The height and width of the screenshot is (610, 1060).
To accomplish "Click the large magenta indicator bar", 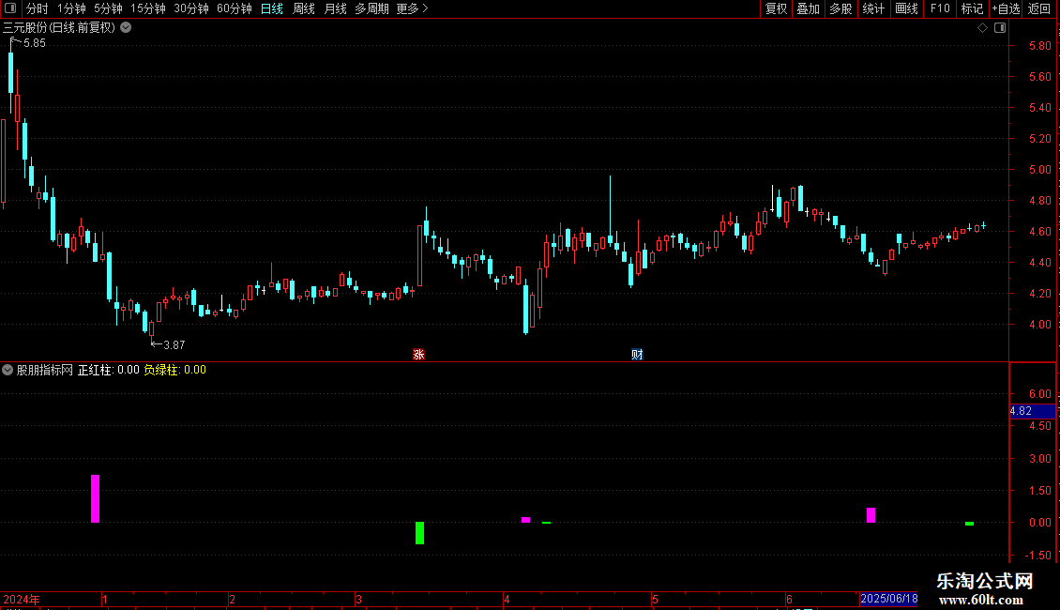I will [x=96, y=498].
